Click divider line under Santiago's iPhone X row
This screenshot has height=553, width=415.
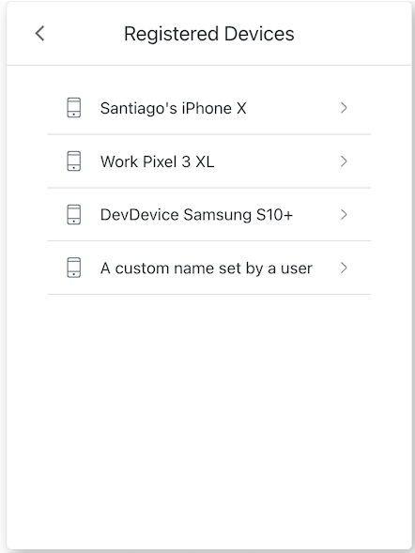pyautogui.click(x=209, y=134)
